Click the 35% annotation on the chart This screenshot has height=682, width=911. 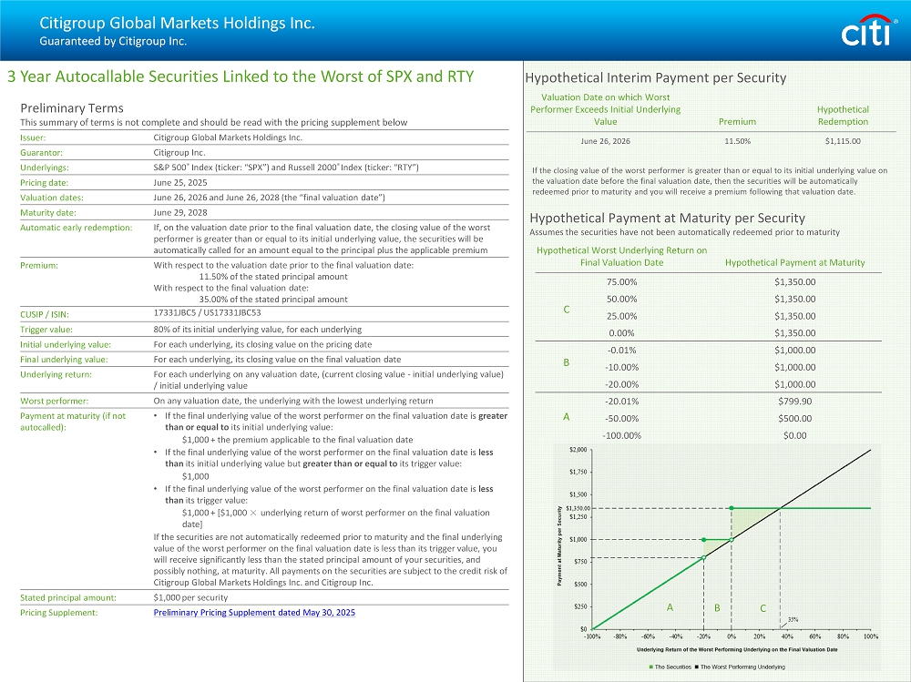(793, 619)
